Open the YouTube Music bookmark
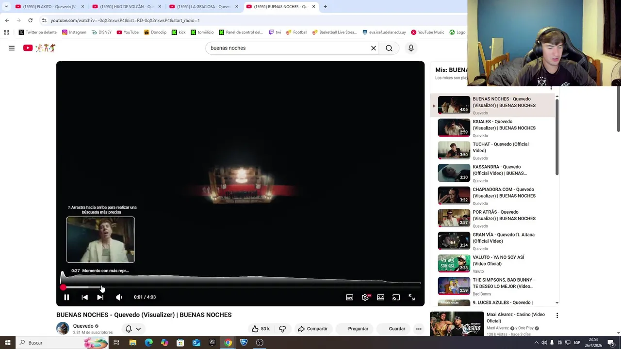Image resolution: width=621 pixels, height=349 pixels. click(427, 32)
